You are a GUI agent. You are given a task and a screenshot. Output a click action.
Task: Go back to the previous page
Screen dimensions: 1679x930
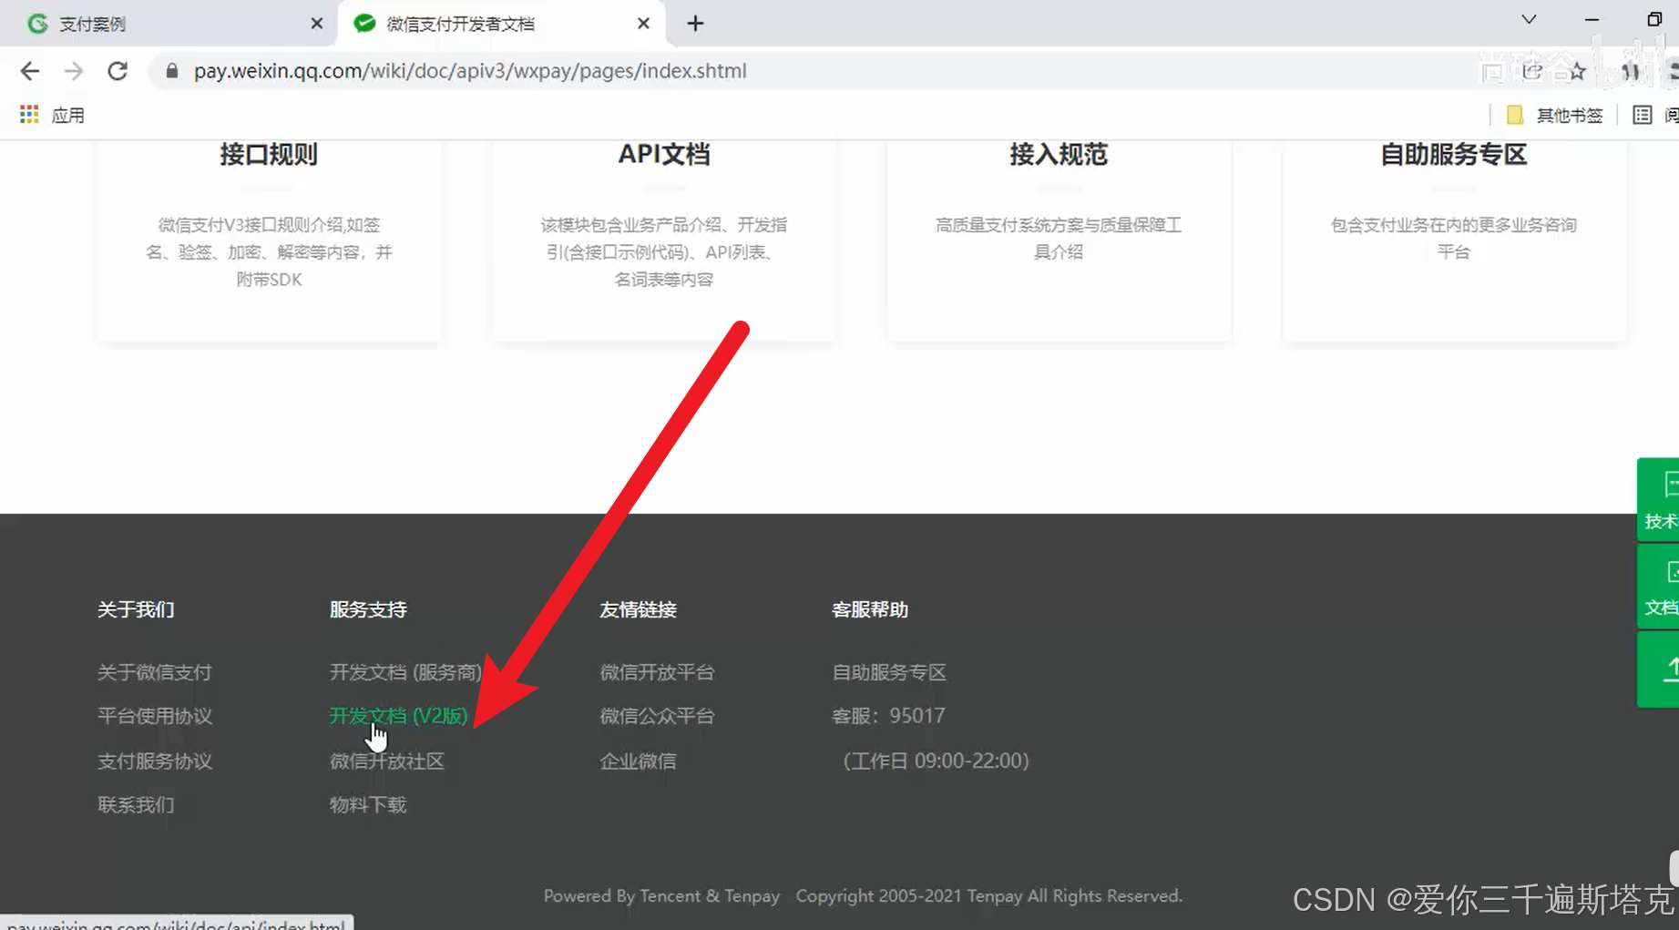(x=29, y=71)
